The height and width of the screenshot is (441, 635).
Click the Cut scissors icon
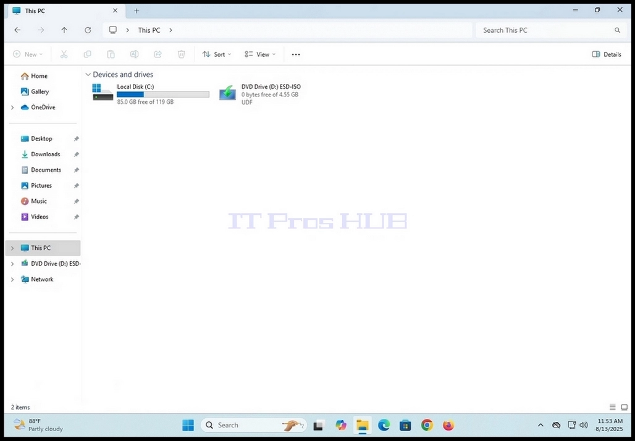pos(64,54)
